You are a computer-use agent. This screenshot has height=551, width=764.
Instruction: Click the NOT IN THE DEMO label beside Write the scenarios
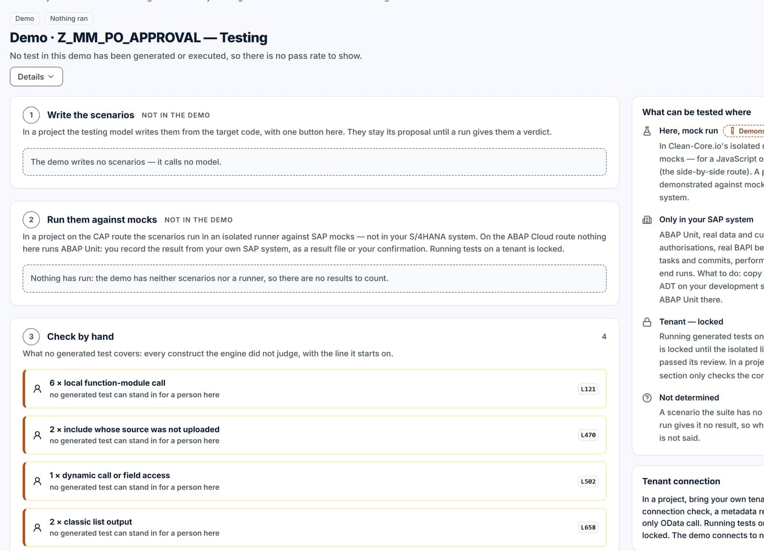tap(176, 116)
